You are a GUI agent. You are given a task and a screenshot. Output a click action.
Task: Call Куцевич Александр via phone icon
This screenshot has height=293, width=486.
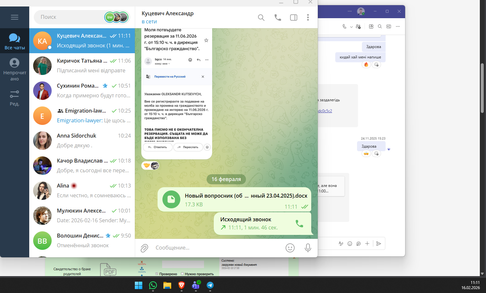(278, 18)
